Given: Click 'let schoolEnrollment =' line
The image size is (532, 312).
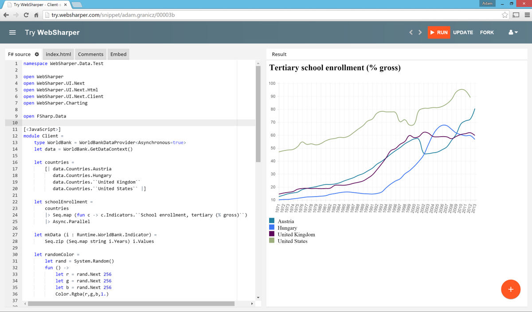Looking at the screenshot, I should pyautogui.click(x=63, y=201).
